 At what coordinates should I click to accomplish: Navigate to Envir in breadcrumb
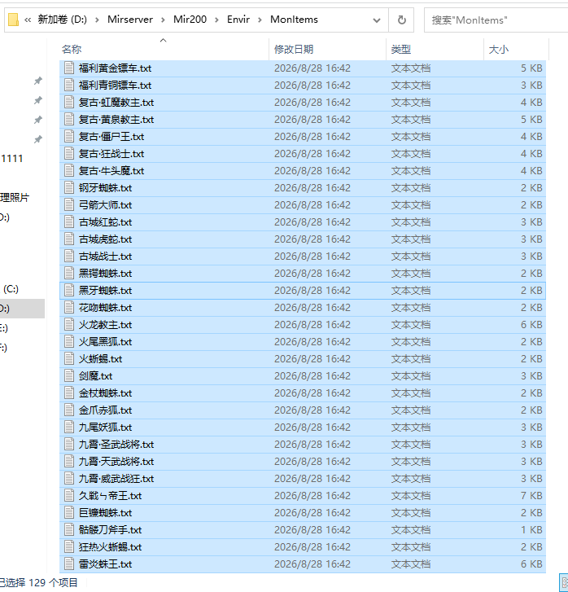[238, 20]
